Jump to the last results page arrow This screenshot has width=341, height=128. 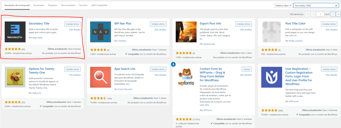338,14
